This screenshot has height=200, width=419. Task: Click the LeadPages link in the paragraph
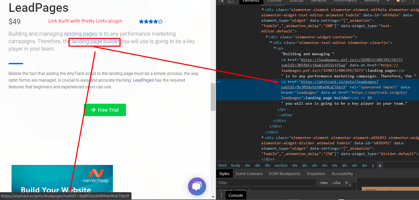click(143, 80)
